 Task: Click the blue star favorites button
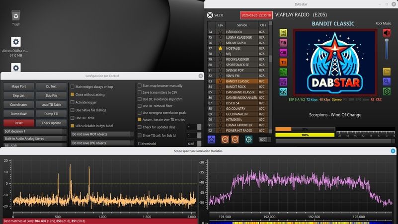click(212, 140)
